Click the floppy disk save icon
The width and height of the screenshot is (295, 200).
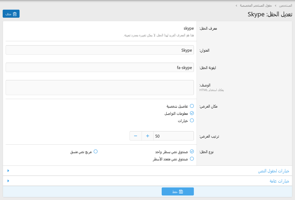point(181,192)
